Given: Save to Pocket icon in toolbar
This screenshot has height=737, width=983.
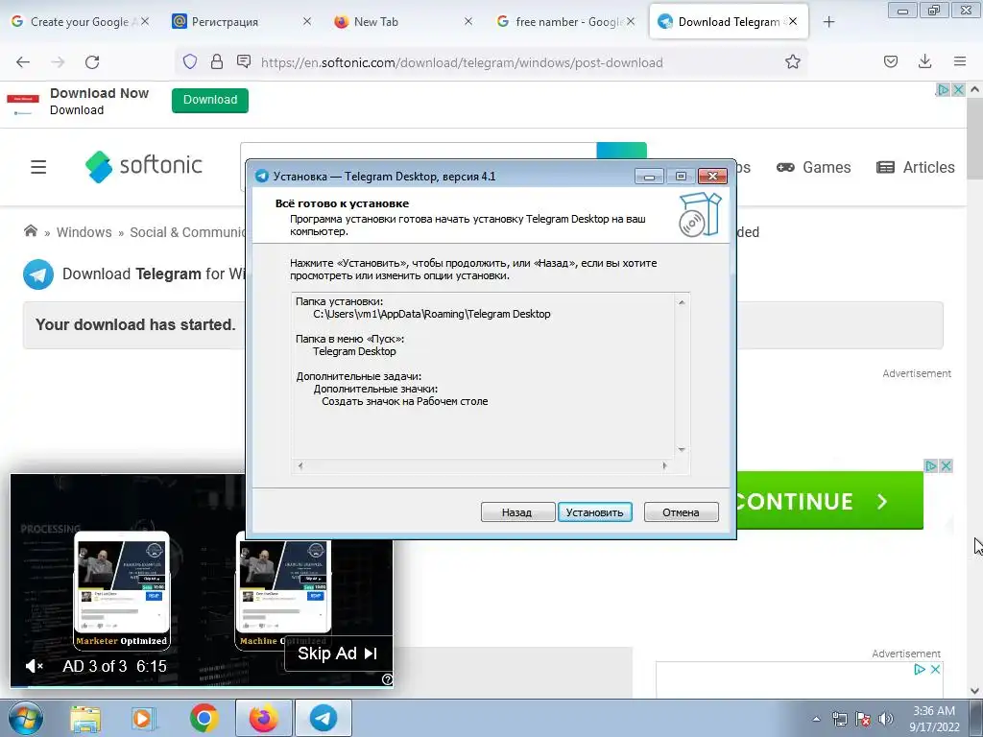Looking at the screenshot, I should (891, 61).
